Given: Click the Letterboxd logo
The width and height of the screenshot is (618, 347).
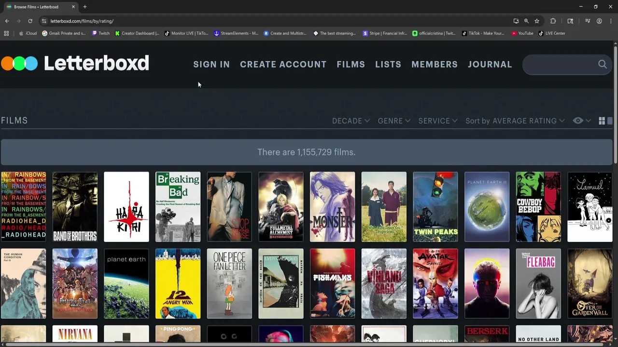Looking at the screenshot, I should coord(75,63).
